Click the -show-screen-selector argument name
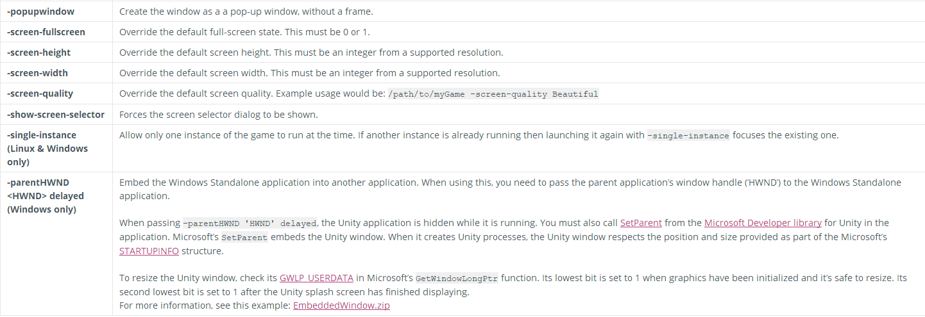The height and width of the screenshot is (317, 925). coord(56,115)
